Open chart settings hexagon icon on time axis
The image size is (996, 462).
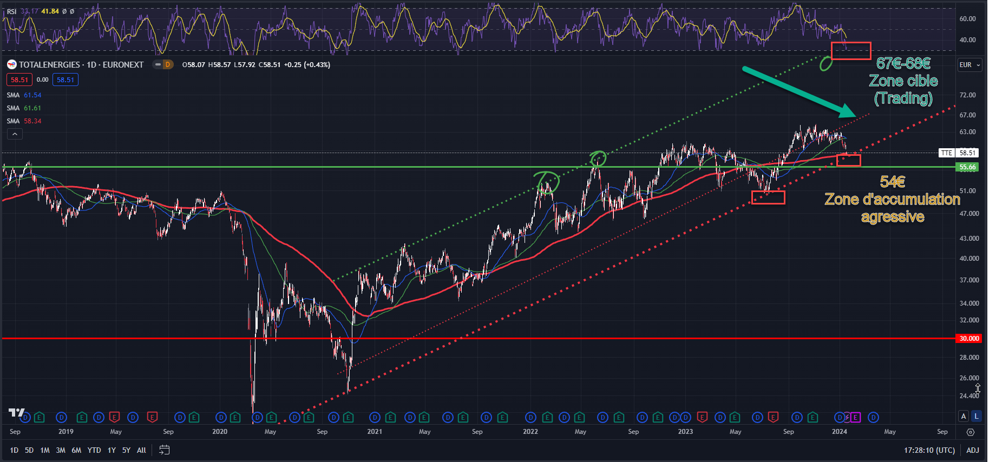971,432
